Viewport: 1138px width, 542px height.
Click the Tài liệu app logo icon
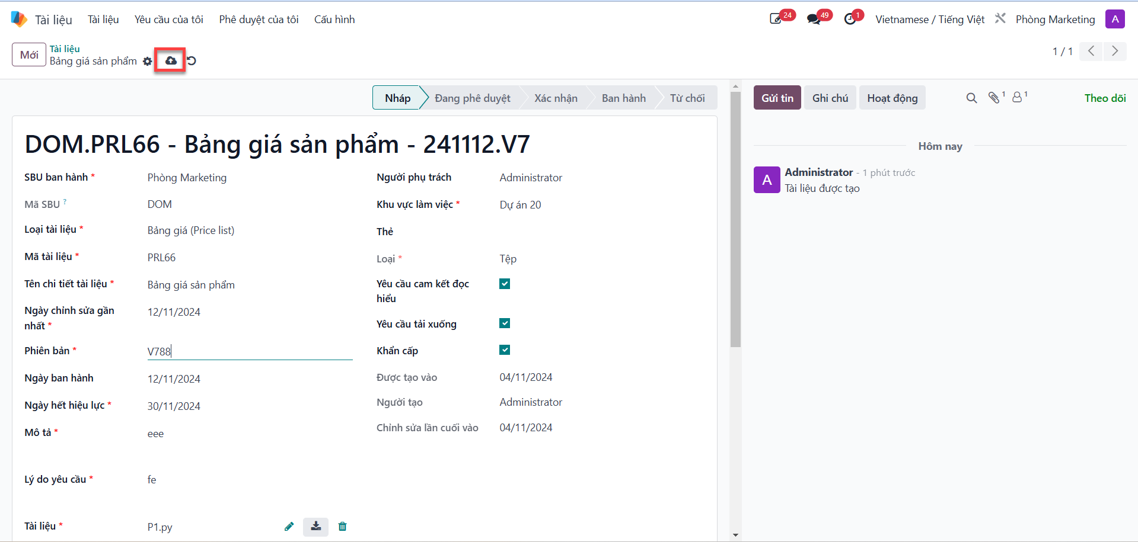(x=19, y=19)
